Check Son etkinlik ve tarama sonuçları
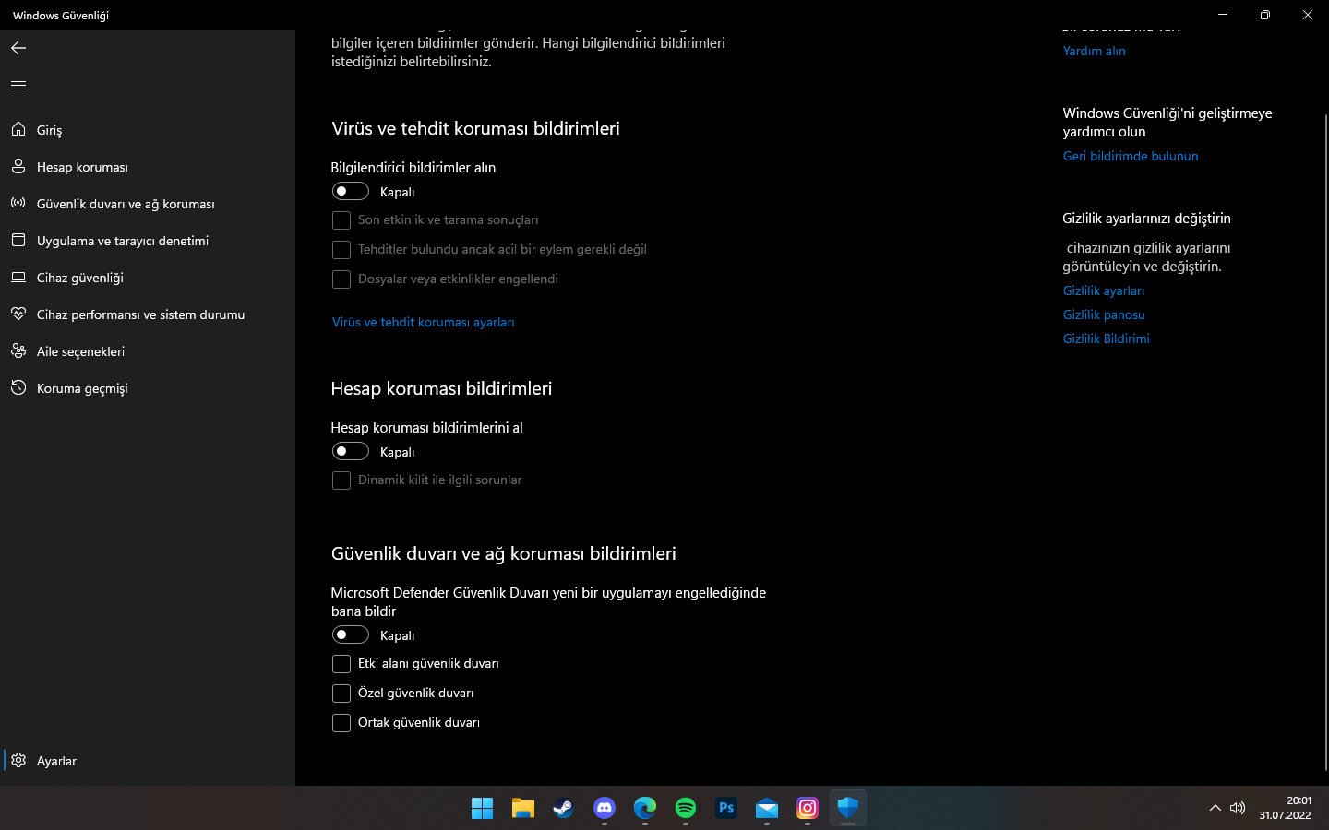Screen dimensions: 1329x830 341,220
